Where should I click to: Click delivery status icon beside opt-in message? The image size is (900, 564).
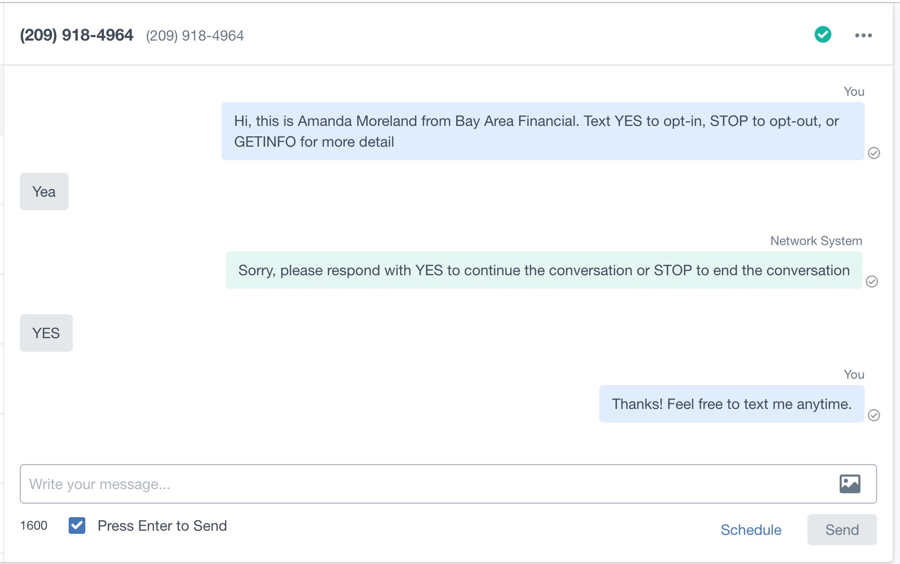(873, 153)
